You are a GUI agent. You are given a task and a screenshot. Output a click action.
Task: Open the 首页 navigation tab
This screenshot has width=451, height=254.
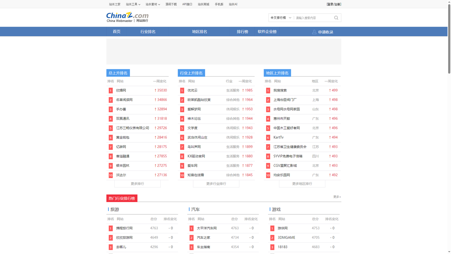pyautogui.click(x=117, y=32)
